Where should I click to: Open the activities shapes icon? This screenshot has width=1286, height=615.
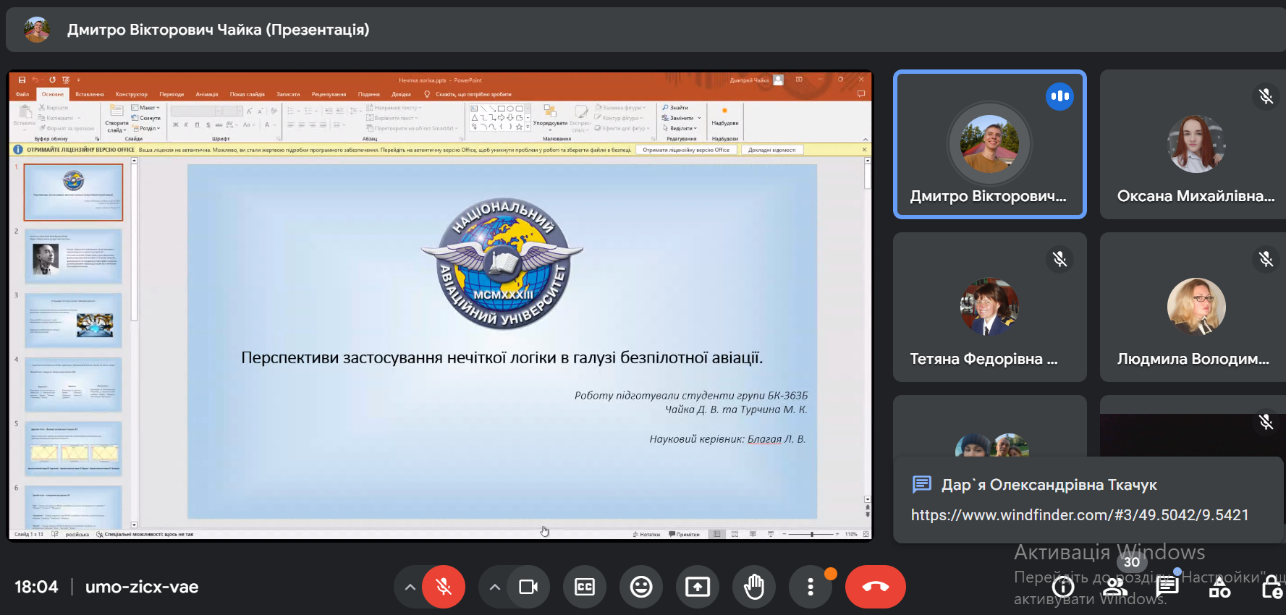1219,588
